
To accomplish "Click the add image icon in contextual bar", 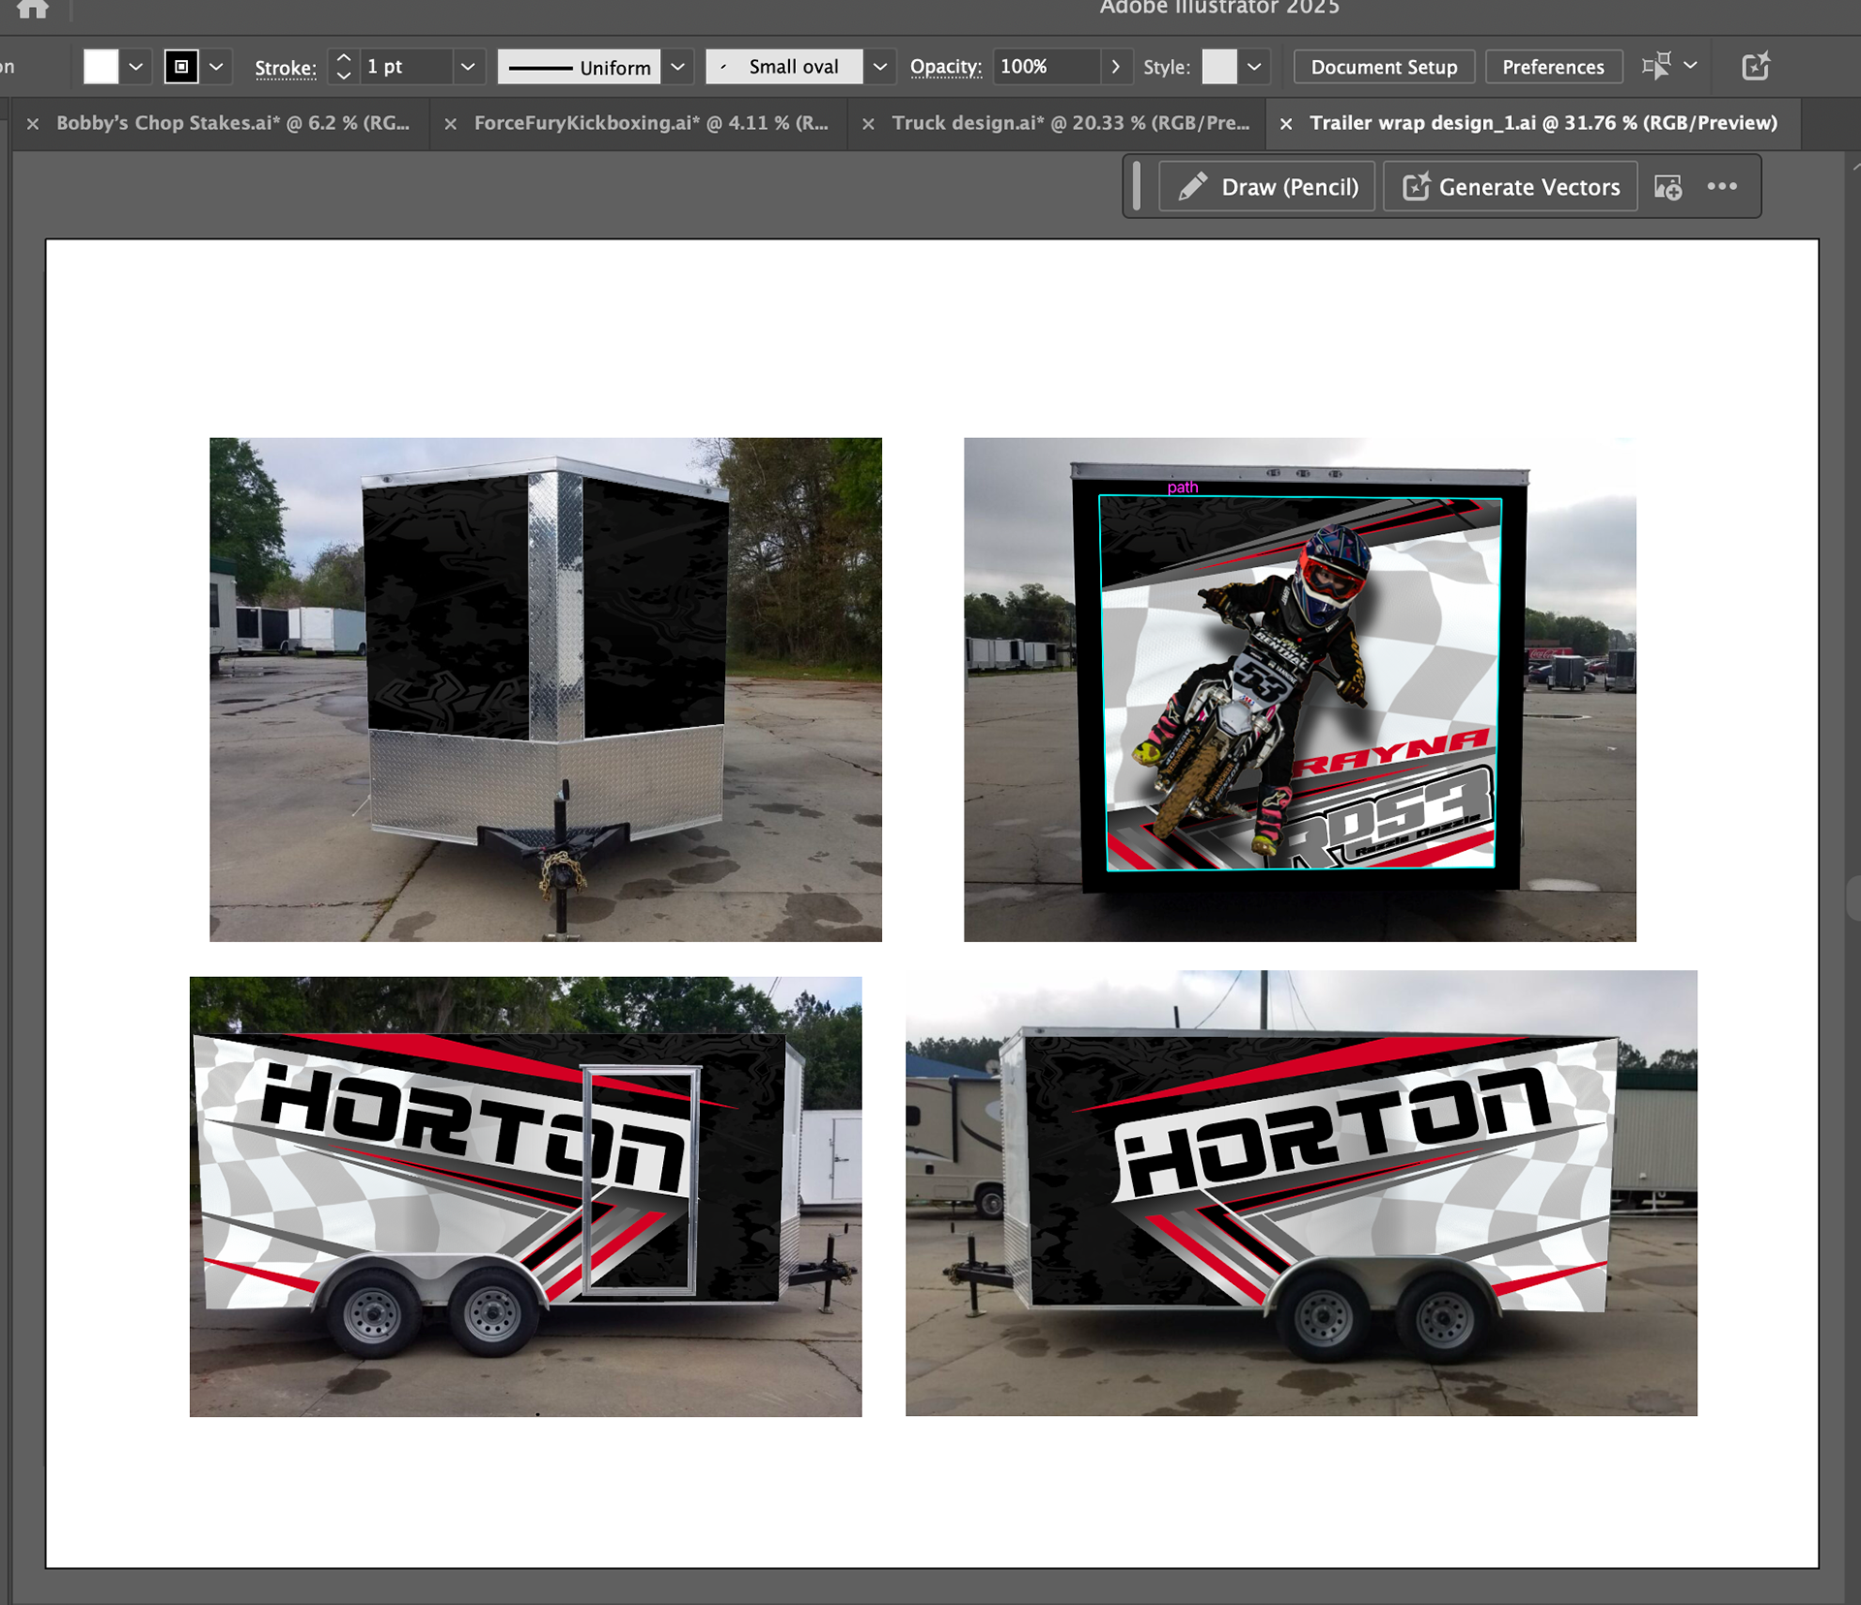I will (x=1667, y=187).
